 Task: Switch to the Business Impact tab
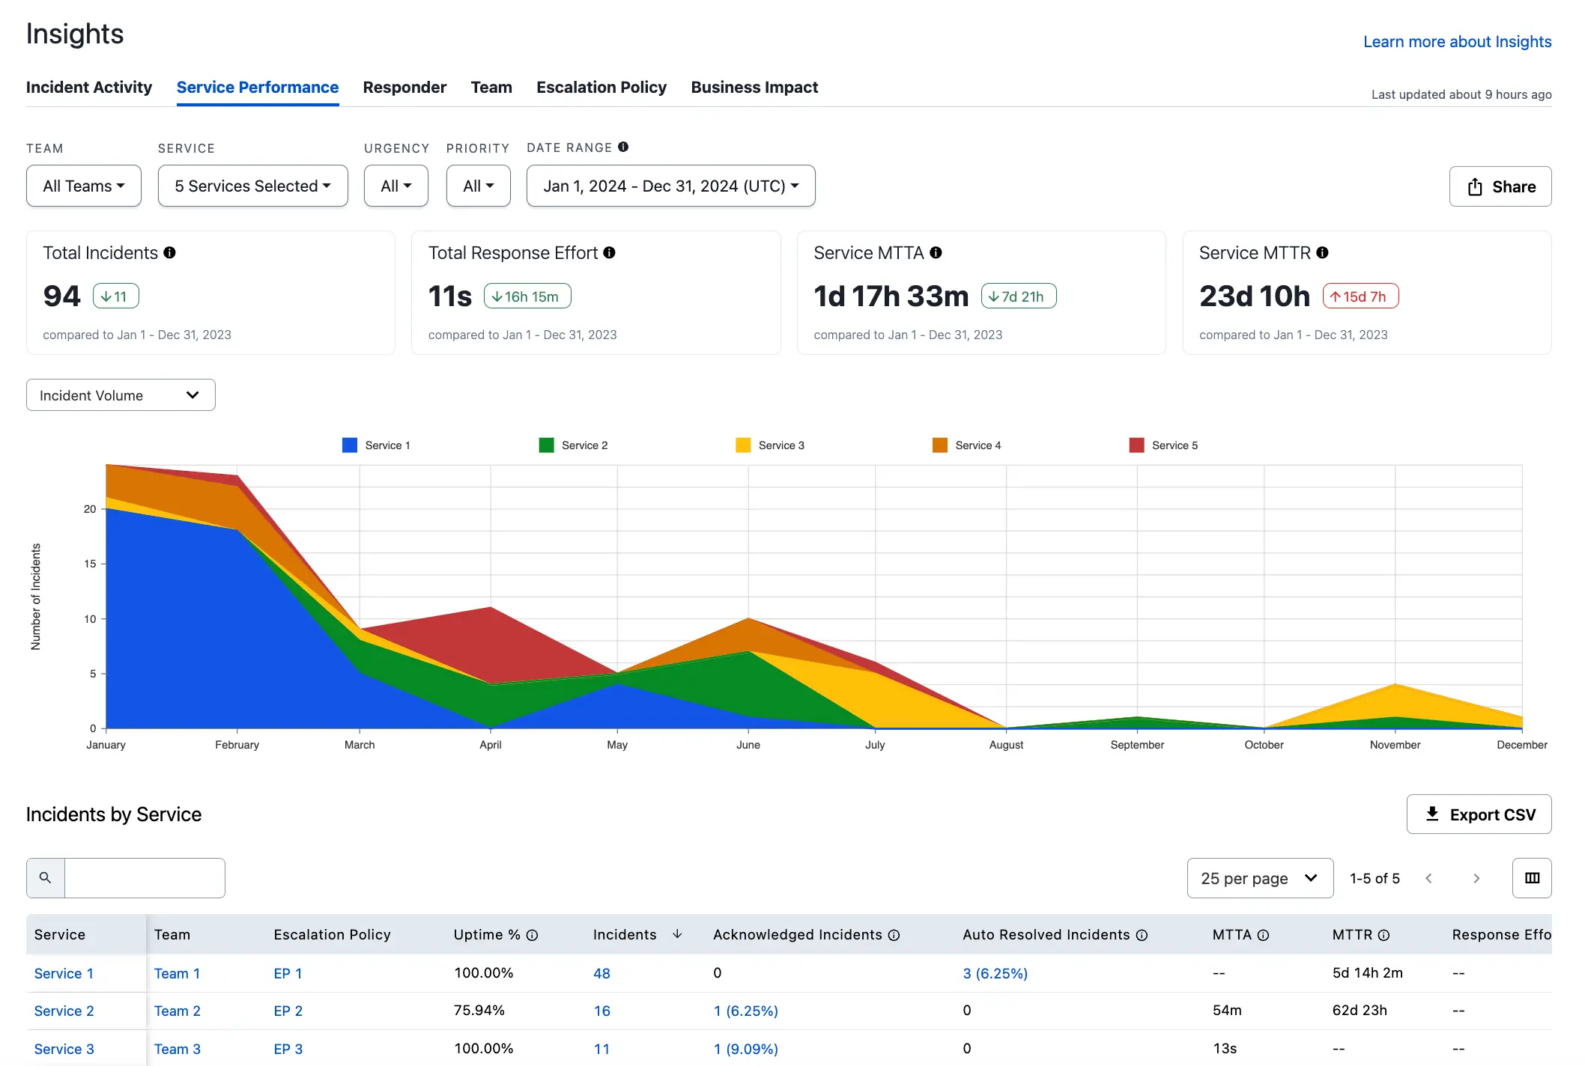(754, 88)
